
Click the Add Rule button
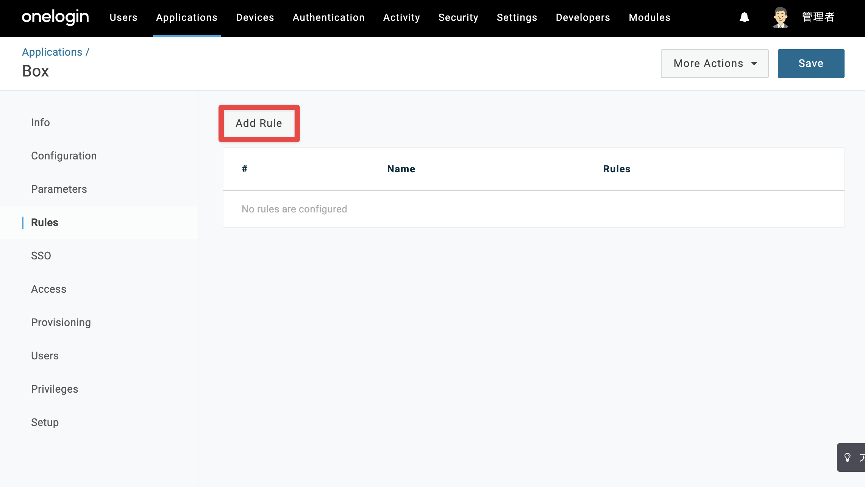click(x=259, y=123)
